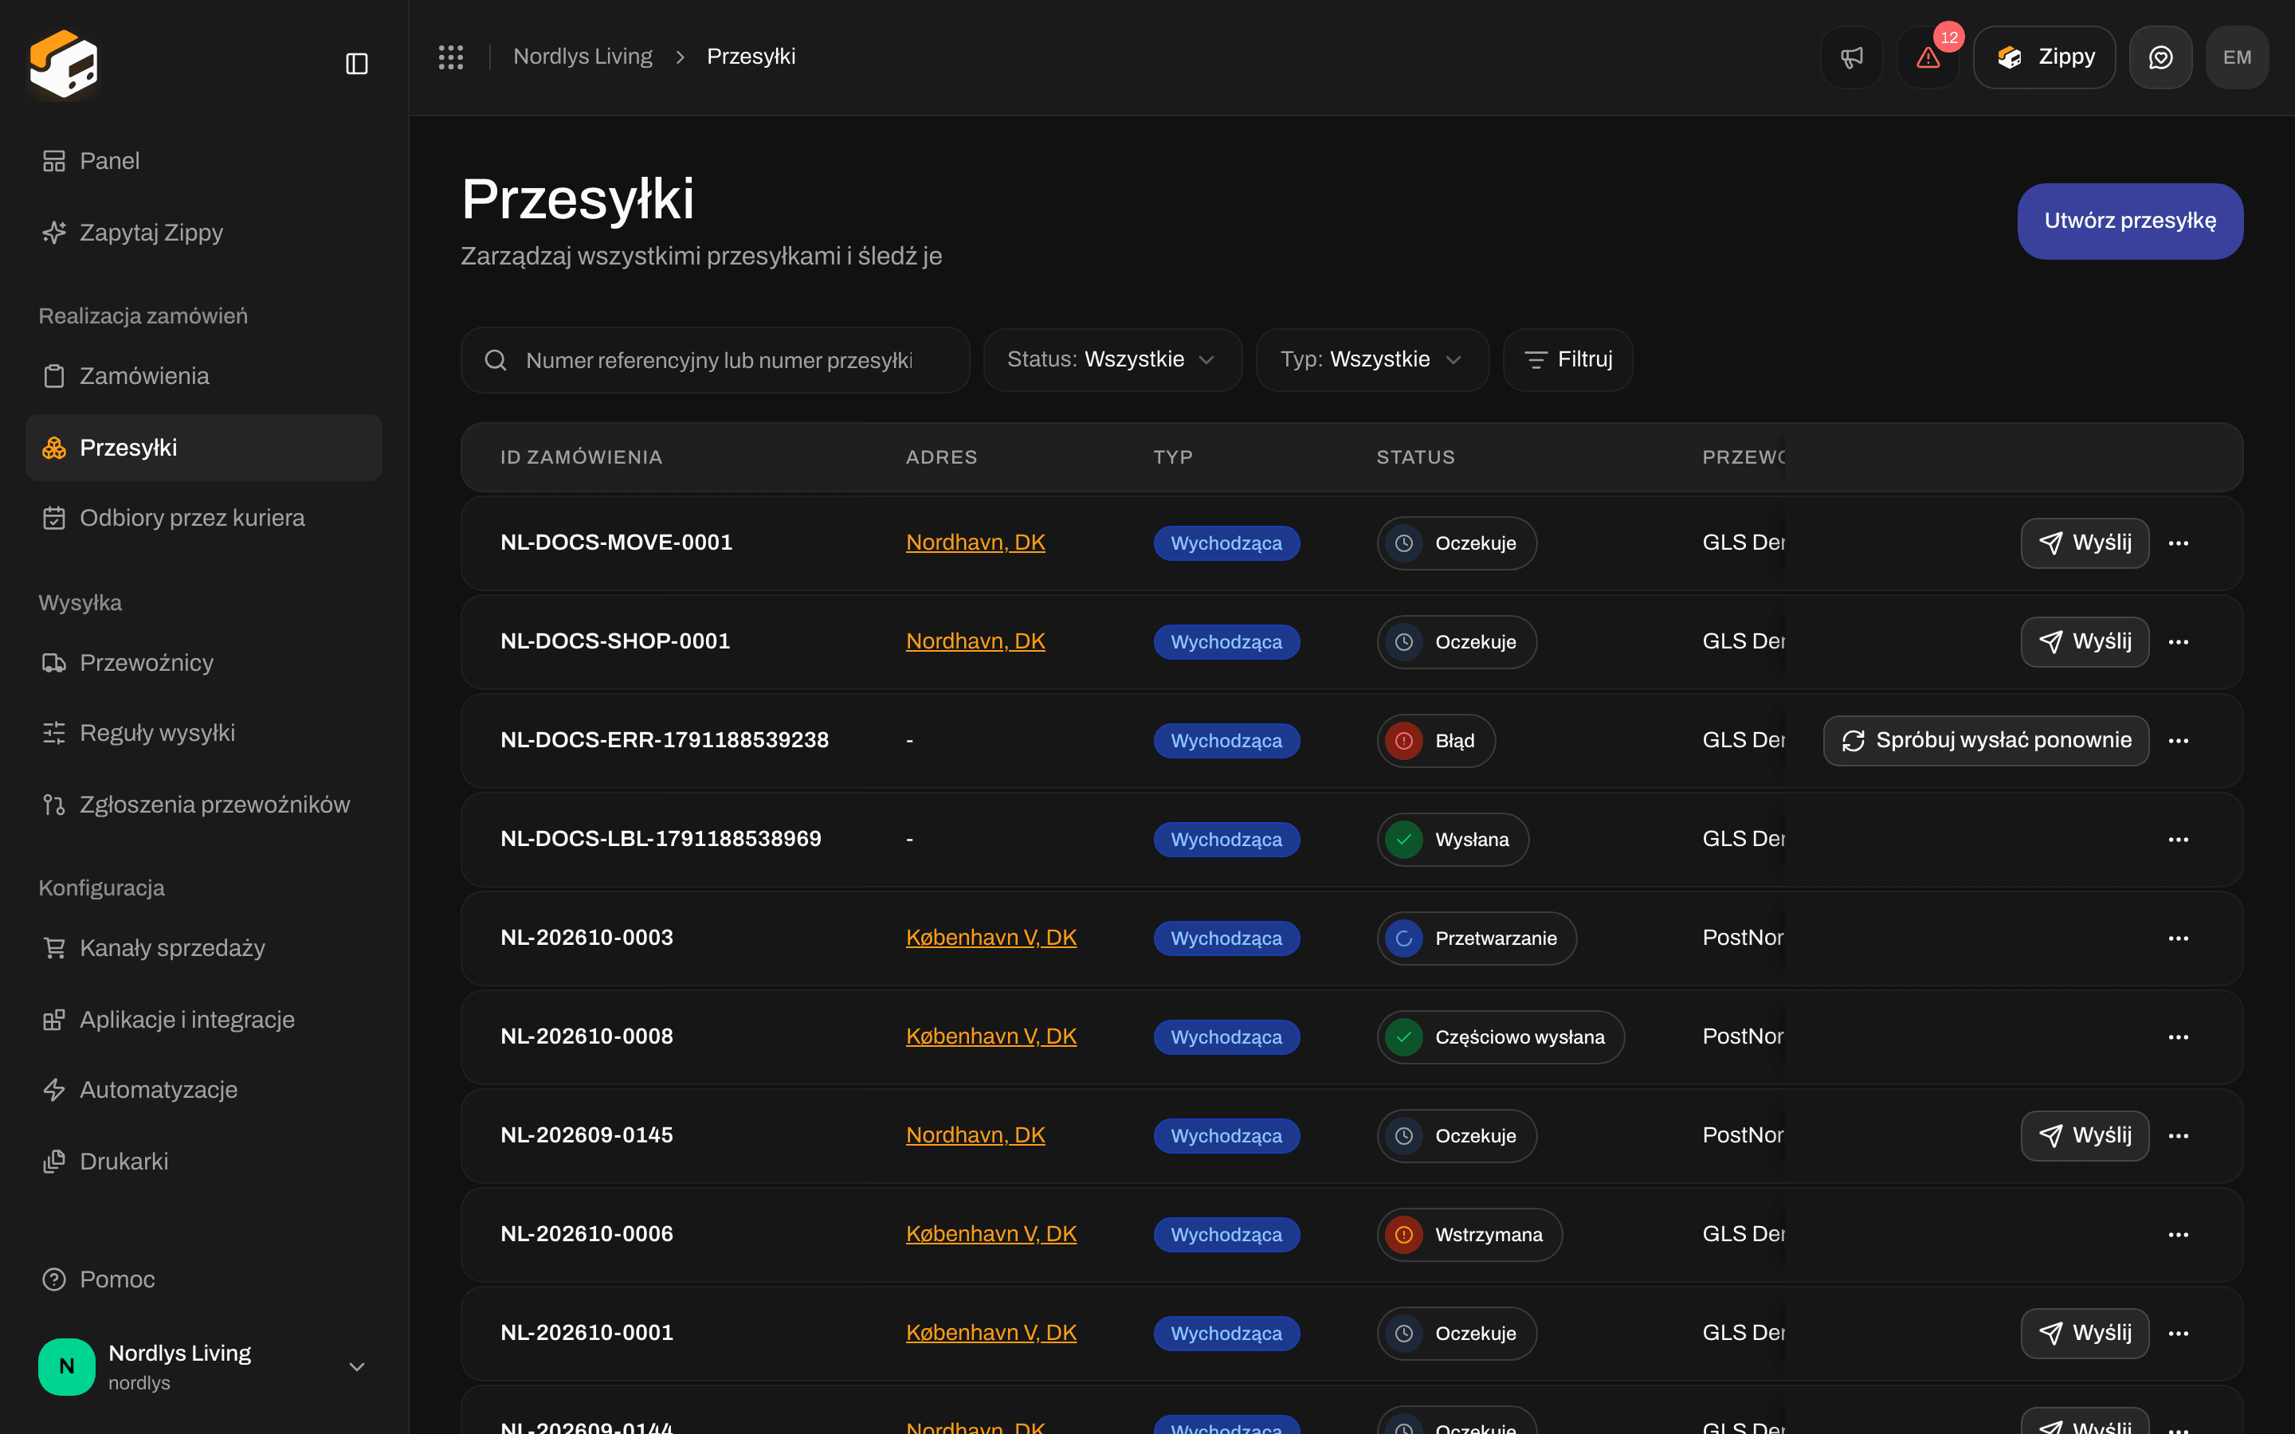This screenshot has width=2295, height=1434.
Task: Open the more options menu for NL-DOCS-MOVE-0001
Action: point(2179,543)
